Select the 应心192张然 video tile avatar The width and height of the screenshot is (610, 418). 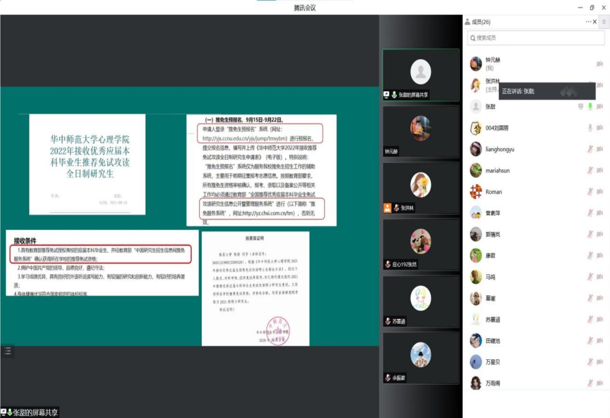[421, 241]
